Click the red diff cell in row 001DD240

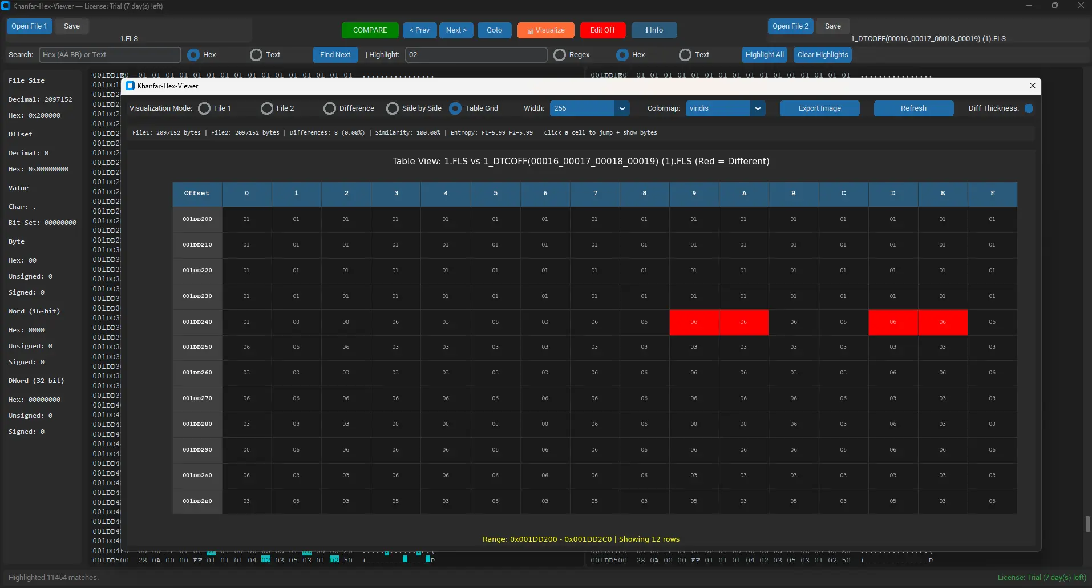point(694,323)
